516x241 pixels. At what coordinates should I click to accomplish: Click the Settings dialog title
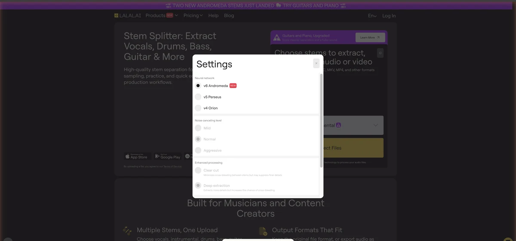pyautogui.click(x=214, y=64)
